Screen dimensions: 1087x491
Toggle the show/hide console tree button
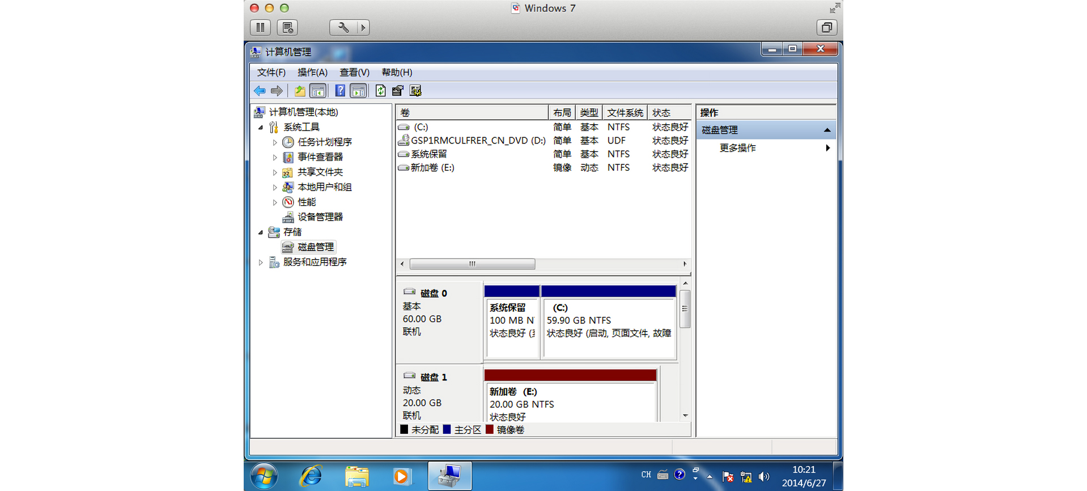tap(318, 91)
